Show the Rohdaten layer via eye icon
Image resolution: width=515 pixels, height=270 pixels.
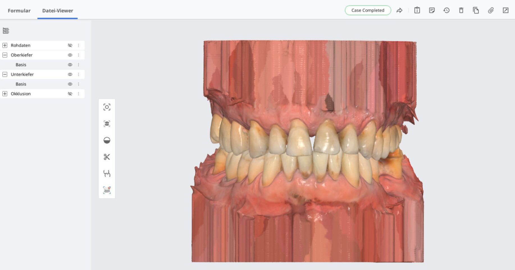click(x=70, y=45)
